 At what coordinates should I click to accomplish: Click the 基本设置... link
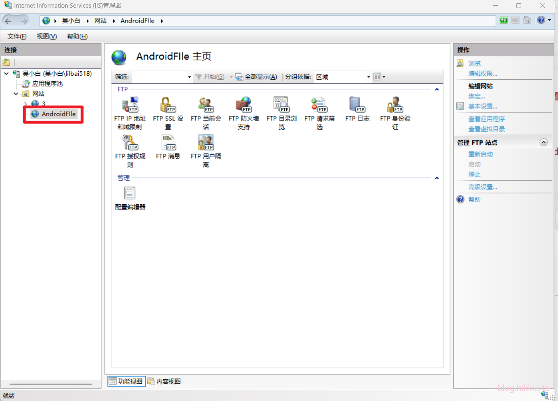[x=482, y=106]
